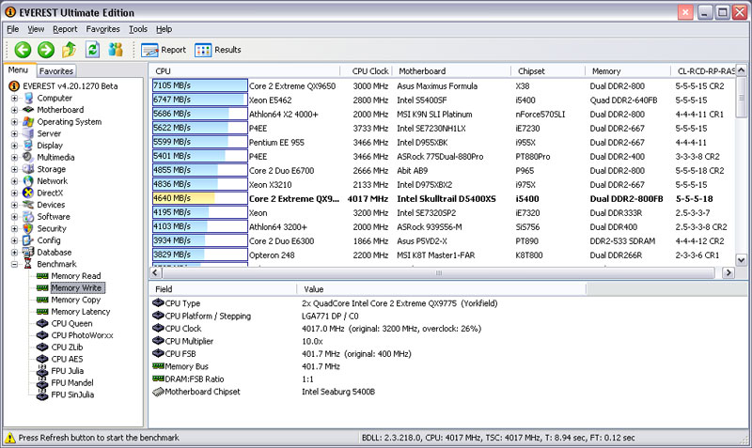Expand the Software tree node
The width and height of the screenshot is (752, 448).
coord(14,217)
